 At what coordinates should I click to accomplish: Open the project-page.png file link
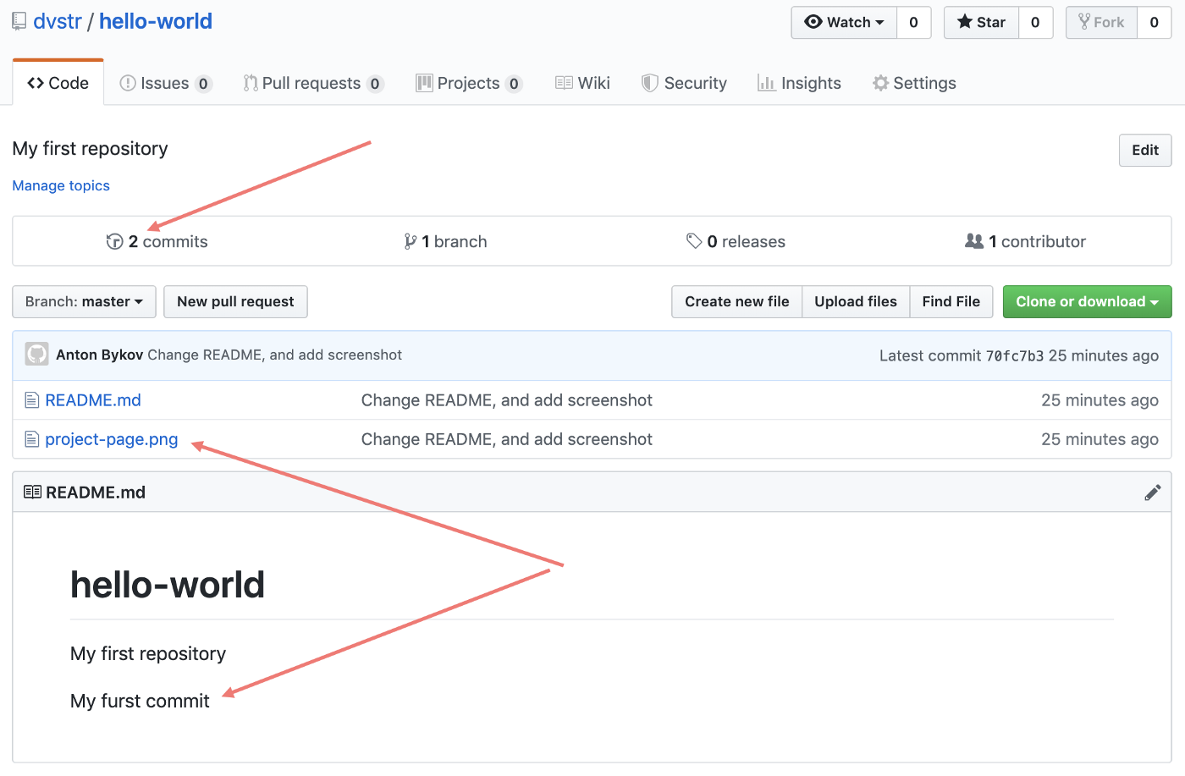112,439
